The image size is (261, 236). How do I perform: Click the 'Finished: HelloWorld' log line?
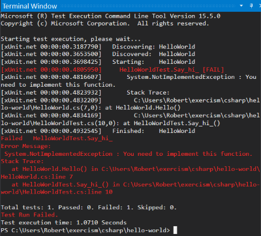tap(98, 131)
